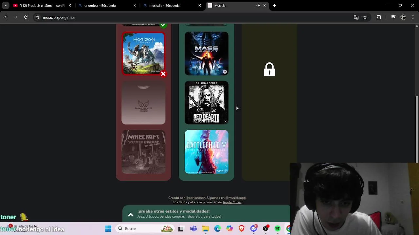This screenshot has width=419, height=235.
Task: Select the Horizon Zero Dawn album cover
Action: click(x=143, y=54)
